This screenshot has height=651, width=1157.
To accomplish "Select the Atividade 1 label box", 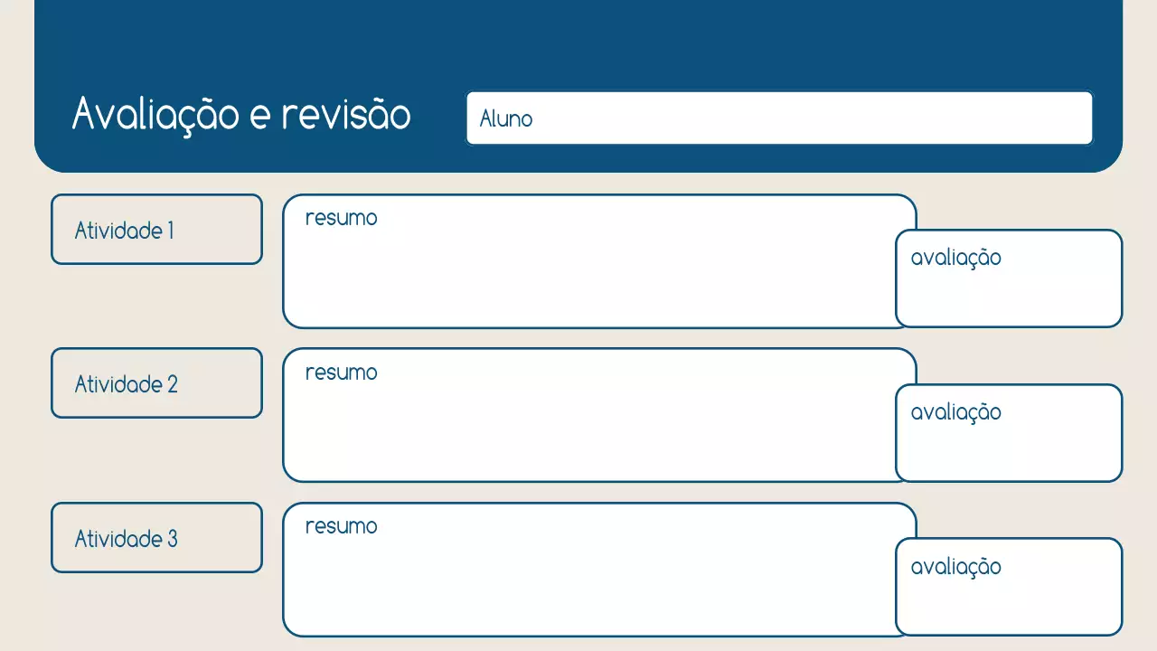I will pyautogui.click(x=156, y=230).
